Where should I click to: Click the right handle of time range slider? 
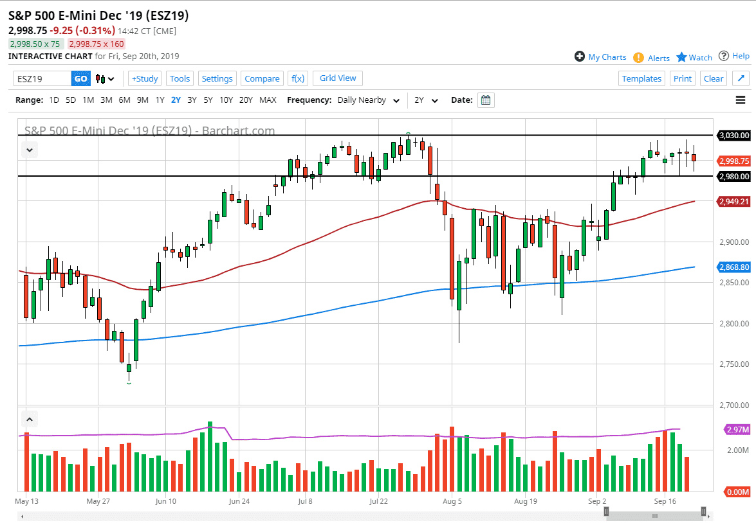(x=704, y=512)
